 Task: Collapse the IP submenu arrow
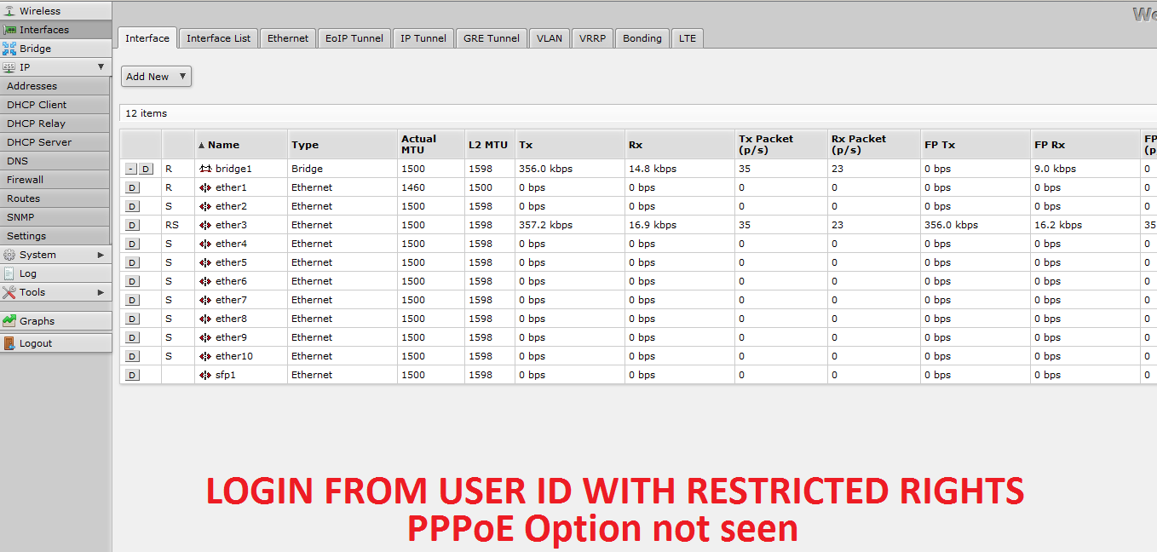(x=101, y=66)
